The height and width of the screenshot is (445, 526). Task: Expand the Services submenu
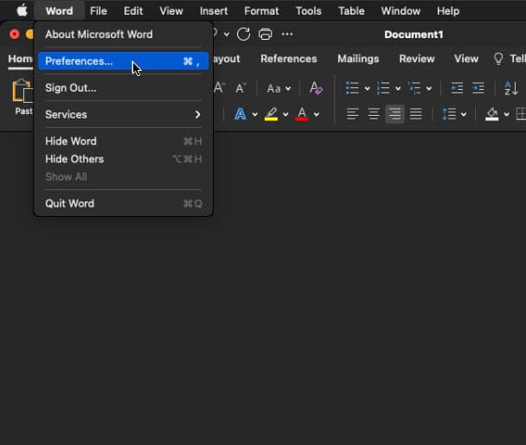click(123, 115)
